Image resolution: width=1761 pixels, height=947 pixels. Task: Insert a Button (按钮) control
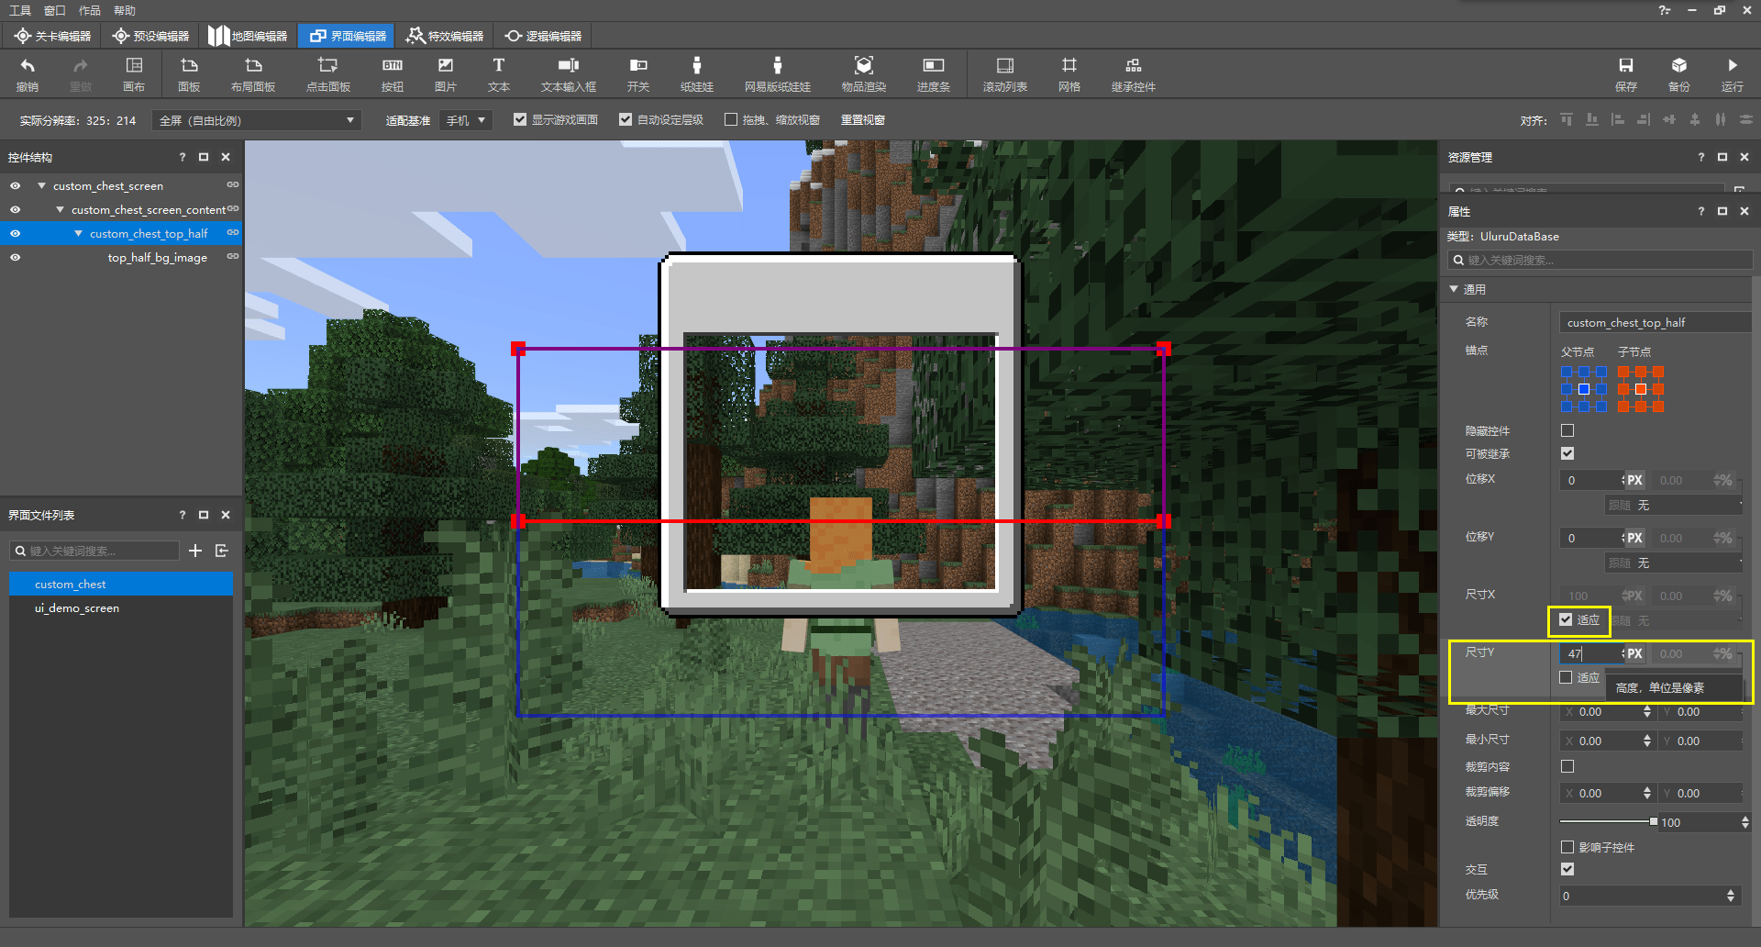pyautogui.click(x=393, y=74)
